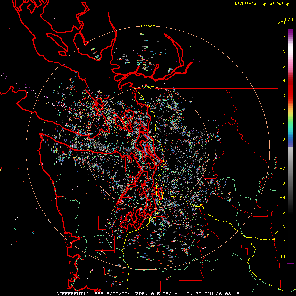The height and width of the screenshot is (296, 296).
Task: Click the -4 dB scale value
Action: point(283,198)
